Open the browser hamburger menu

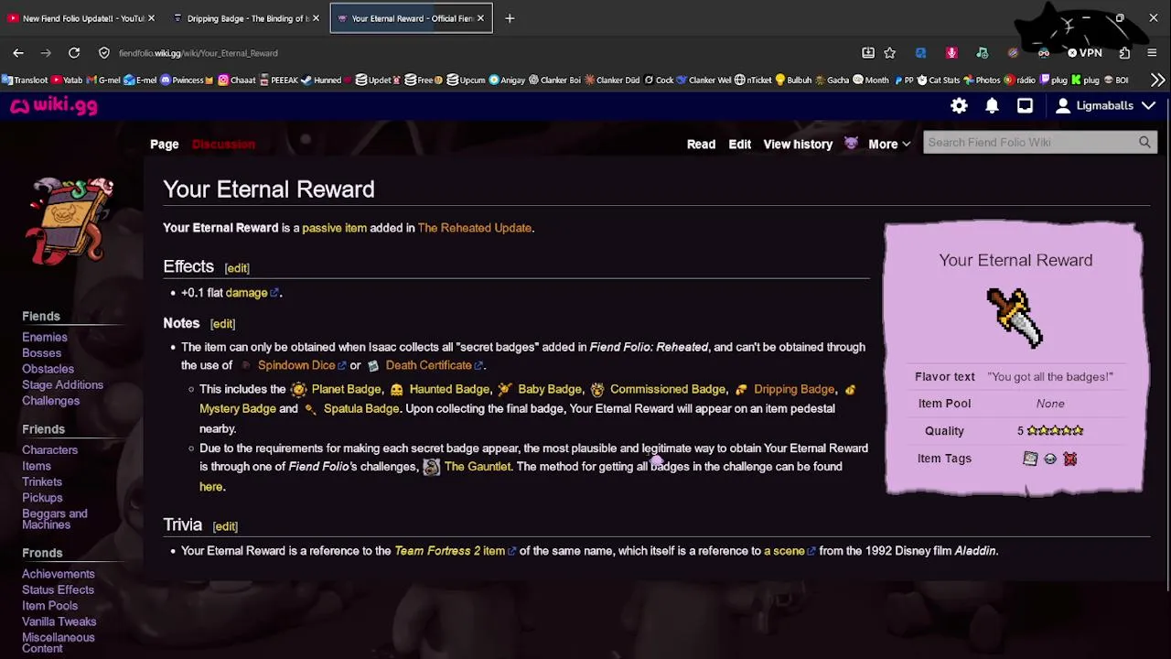pyautogui.click(x=1152, y=53)
